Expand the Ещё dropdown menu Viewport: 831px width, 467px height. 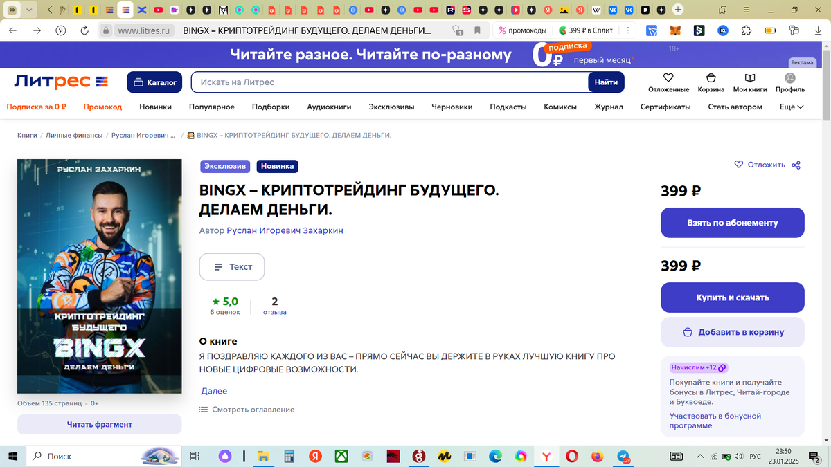click(790, 107)
